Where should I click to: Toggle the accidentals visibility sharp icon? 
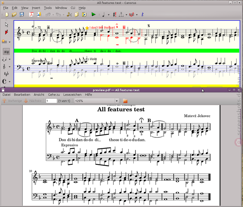click(114, 14)
